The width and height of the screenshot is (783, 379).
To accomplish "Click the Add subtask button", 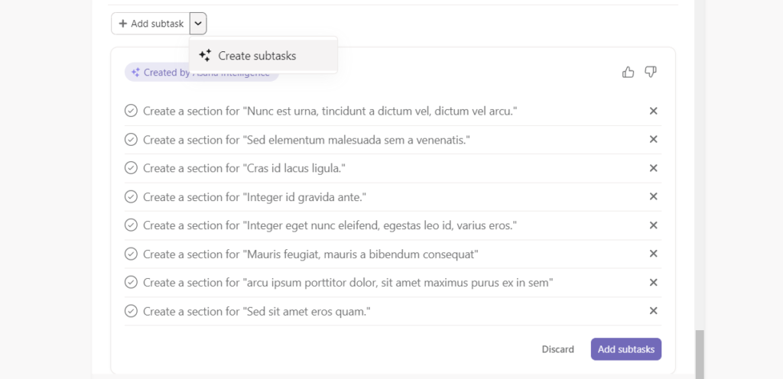I will pyautogui.click(x=151, y=24).
